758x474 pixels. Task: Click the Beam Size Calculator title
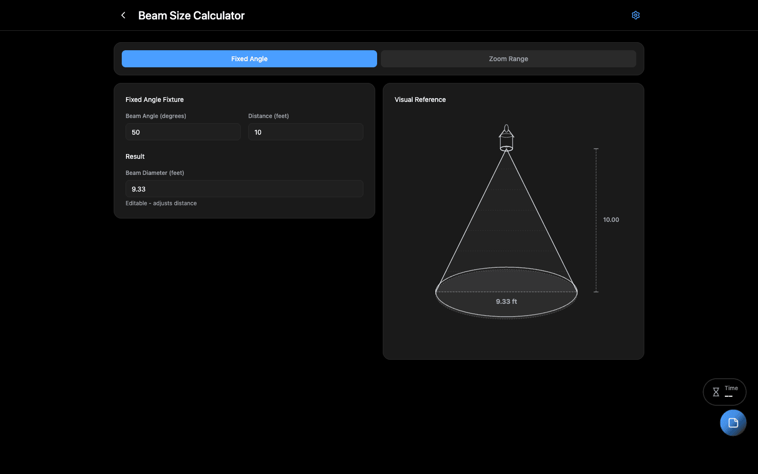click(x=191, y=16)
